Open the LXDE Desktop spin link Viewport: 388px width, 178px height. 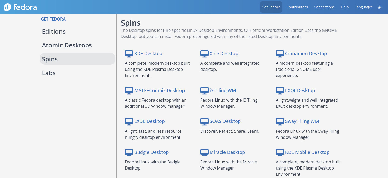pyautogui.click(x=149, y=121)
